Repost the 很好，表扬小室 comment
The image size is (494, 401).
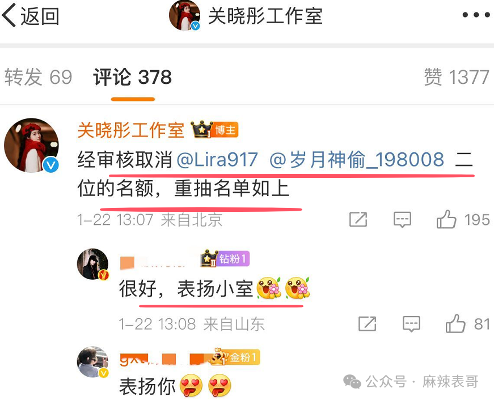(x=368, y=324)
